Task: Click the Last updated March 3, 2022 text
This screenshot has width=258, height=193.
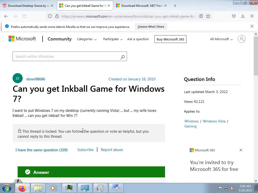Action: click(206, 92)
